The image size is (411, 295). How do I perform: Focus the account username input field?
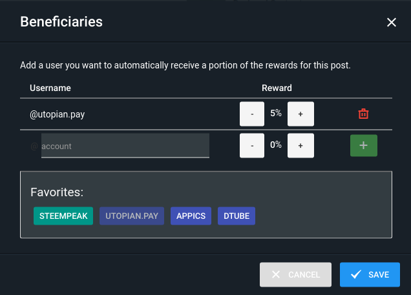(x=125, y=146)
